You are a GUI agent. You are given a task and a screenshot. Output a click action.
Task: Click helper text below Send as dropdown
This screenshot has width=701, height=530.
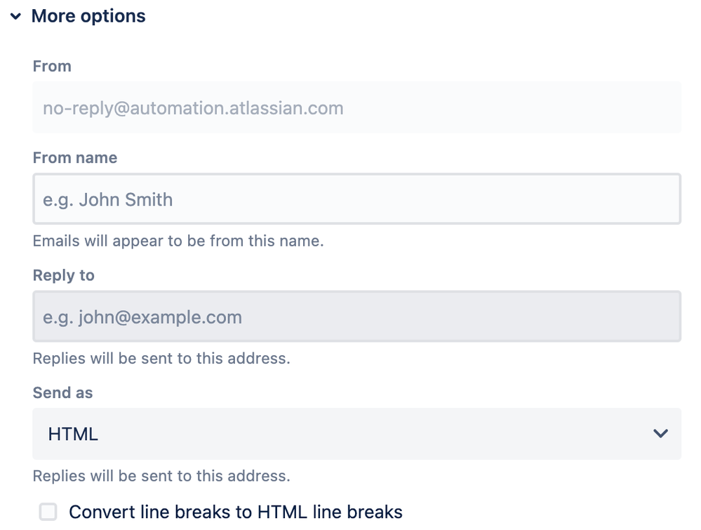point(161,475)
